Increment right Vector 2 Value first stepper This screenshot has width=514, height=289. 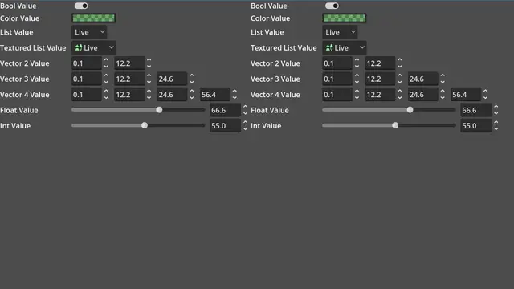(357, 60)
